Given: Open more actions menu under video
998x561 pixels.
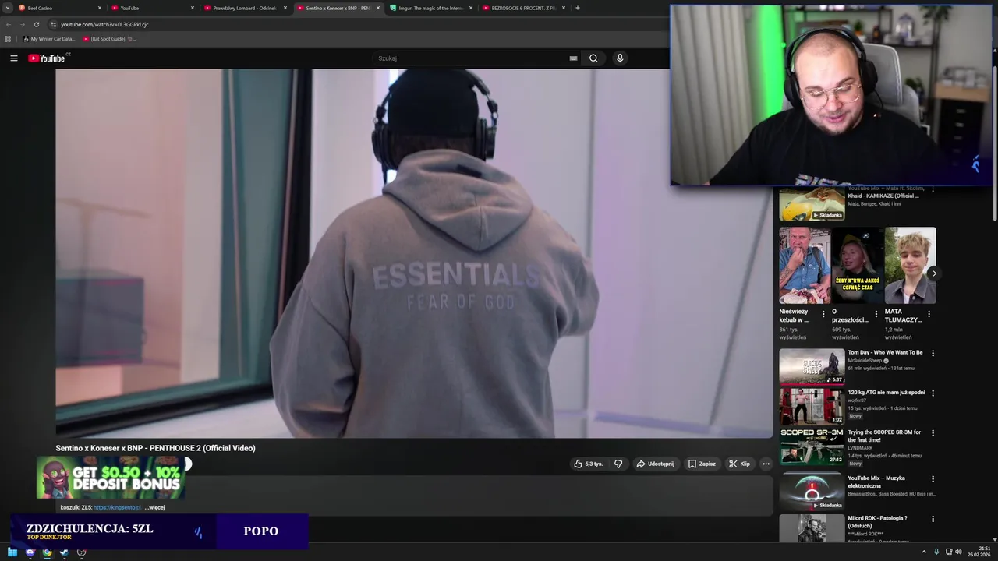Looking at the screenshot, I should click(x=766, y=464).
